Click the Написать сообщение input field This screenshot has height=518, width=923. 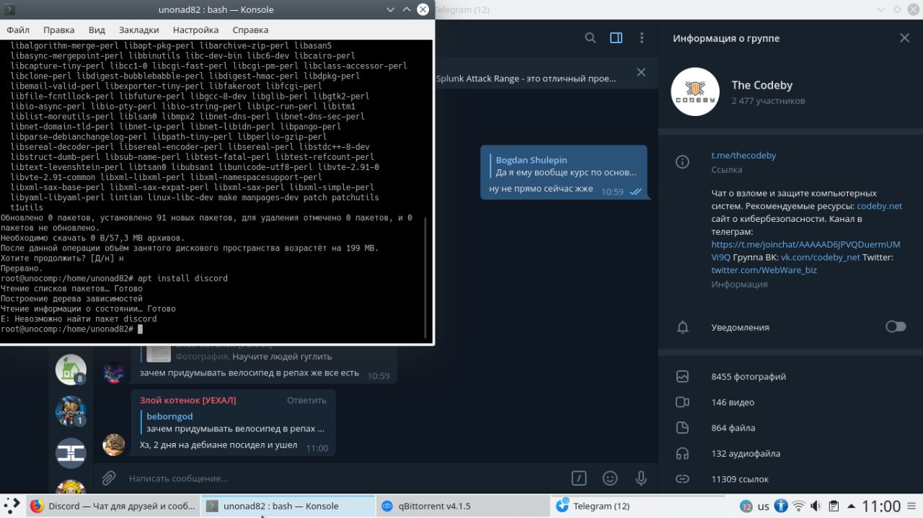pyautogui.click(x=343, y=478)
